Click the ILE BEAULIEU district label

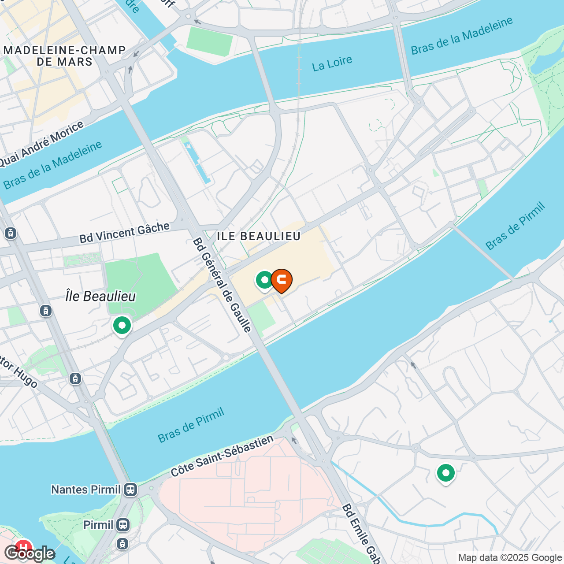point(259,236)
